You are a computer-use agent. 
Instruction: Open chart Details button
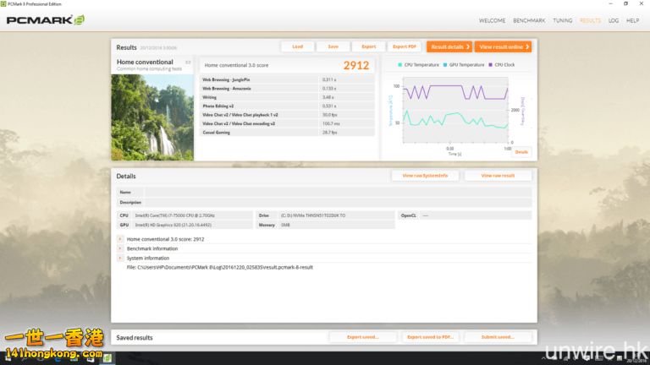click(x=521, y=152)
